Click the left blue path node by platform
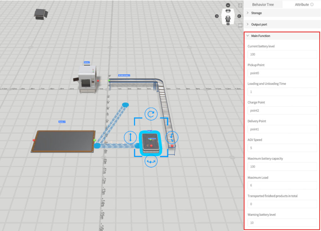The image size is (321, 231). point(97,146)
